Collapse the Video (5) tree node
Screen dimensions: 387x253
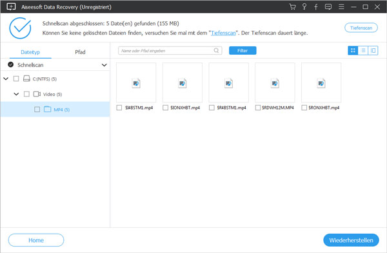point(16,94)
